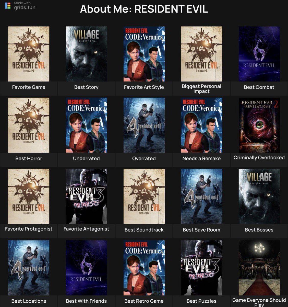288x307 pixels.
Task: Select the Best Retro Game cover image
Action: click(144, 268)
